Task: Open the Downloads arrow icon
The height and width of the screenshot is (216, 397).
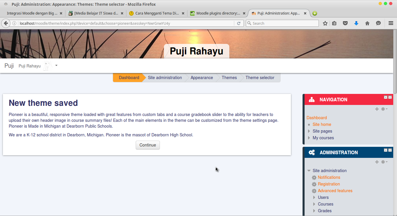Action: (356, 23)
